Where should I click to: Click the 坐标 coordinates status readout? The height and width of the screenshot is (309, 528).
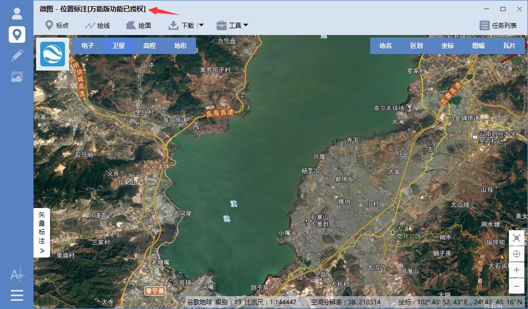coord(461,302)
